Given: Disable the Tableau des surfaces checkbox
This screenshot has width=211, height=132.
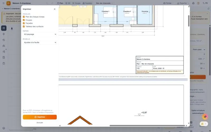Looking at the screenshot, I should [x=24, y=27].
